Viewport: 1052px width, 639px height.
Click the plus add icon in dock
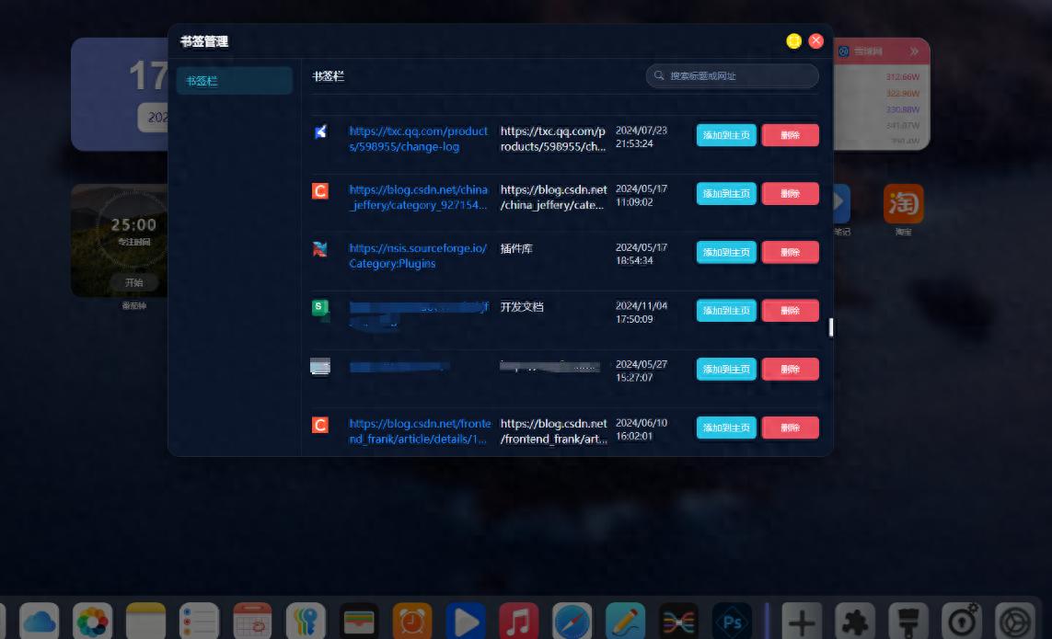tap(802, 621)
